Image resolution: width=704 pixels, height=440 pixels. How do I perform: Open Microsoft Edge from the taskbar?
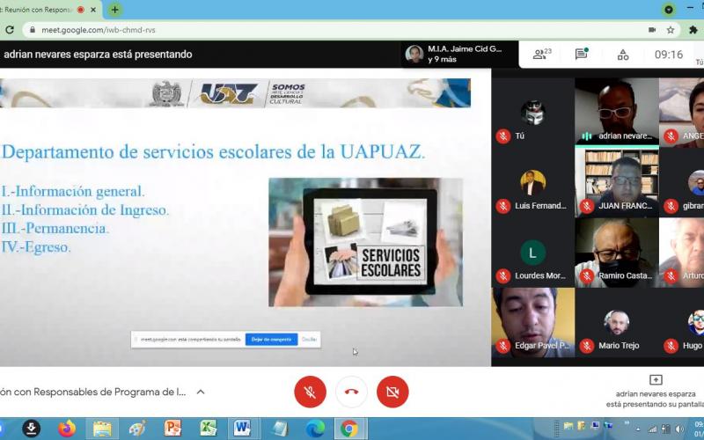[x=315, y=429]
